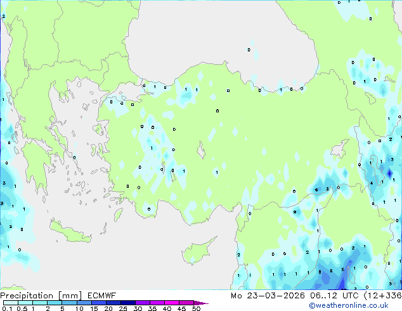Pick the legend swatch between 2 and 5
This screenshot has height=311, width=402.
point(55,303)
